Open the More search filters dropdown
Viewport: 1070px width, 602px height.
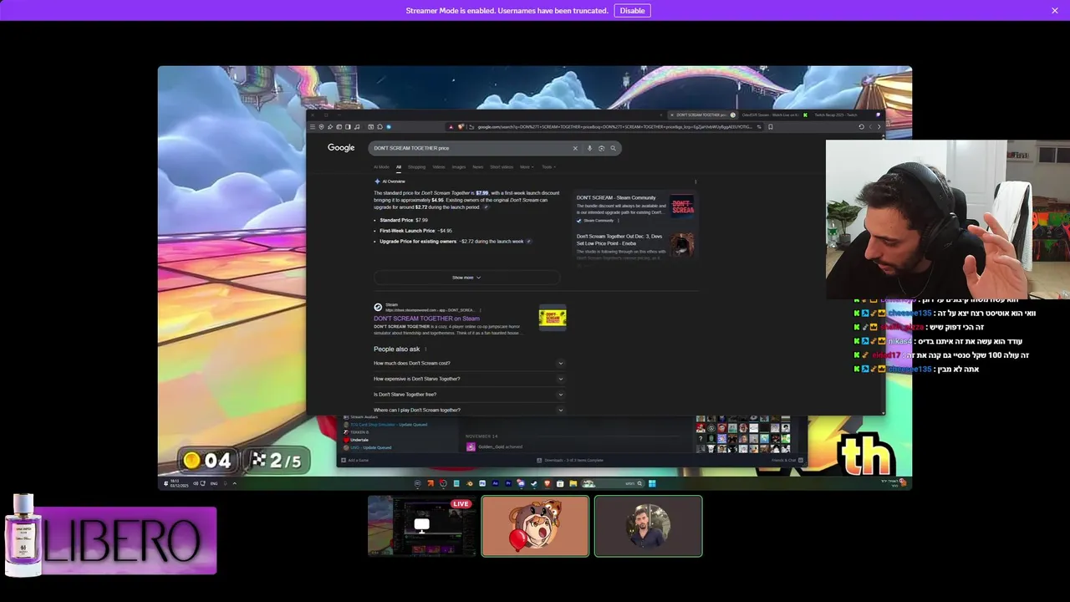[x=527, y=167]
